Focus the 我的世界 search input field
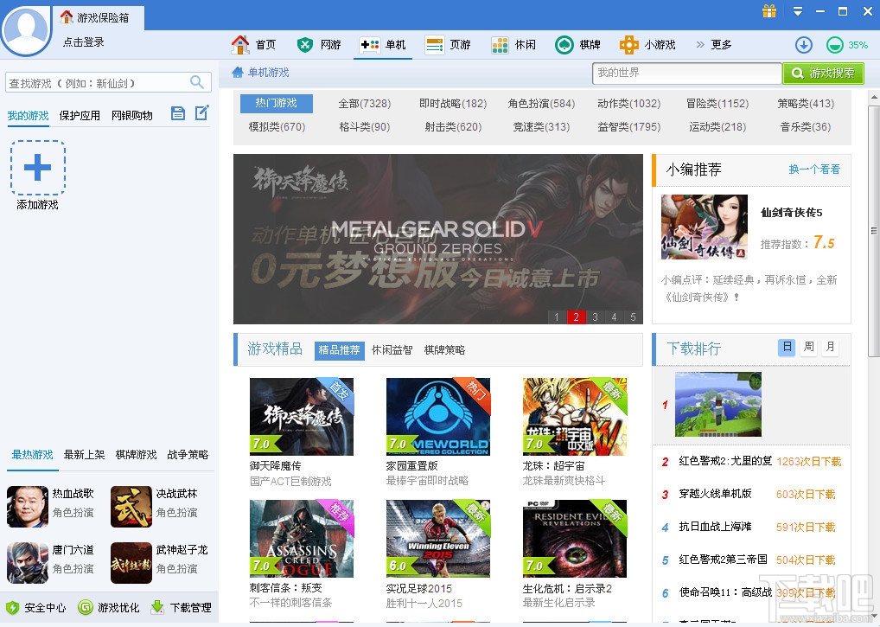Screen dimensions: 880x627 [686, 73]
